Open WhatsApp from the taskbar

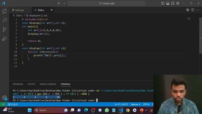coord(107,110)
